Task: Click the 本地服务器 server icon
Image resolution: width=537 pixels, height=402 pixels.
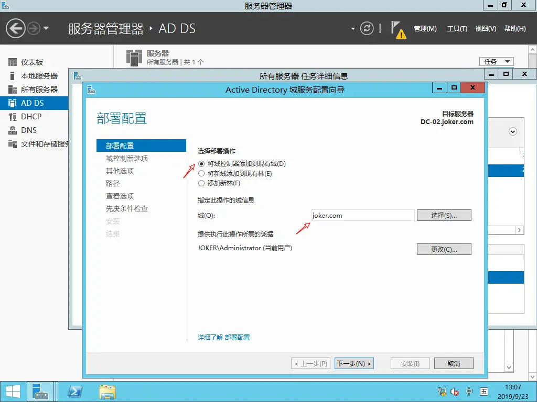Action: [x=13, y=76]
